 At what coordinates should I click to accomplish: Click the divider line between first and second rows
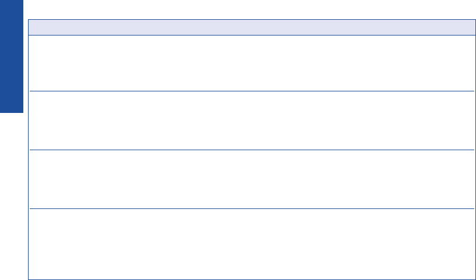[x=251, y=91]
